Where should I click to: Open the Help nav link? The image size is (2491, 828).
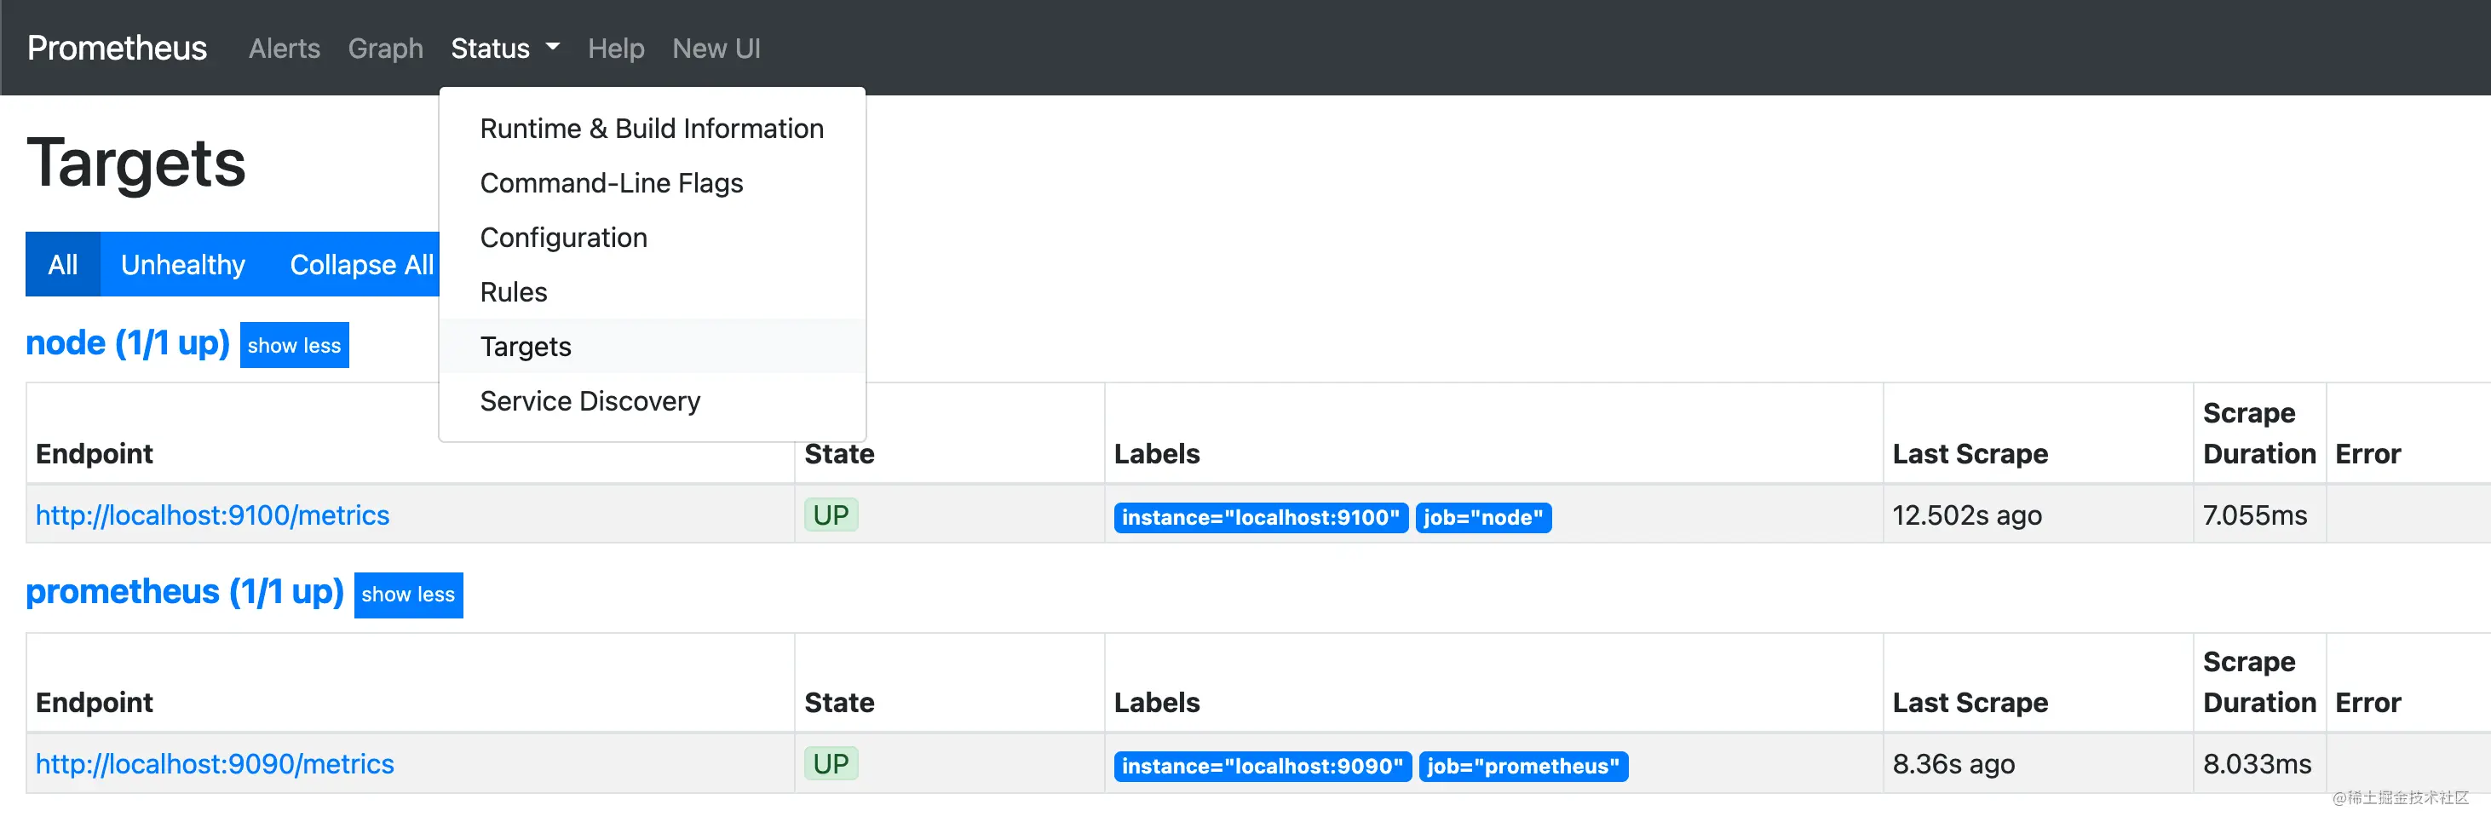[616, 49]
